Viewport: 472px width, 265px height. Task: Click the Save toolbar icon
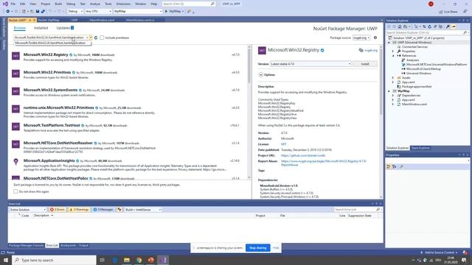[38, 12]
